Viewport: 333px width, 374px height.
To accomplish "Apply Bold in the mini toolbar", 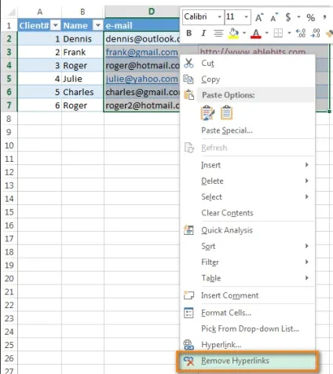I will (x=189, y=33).
